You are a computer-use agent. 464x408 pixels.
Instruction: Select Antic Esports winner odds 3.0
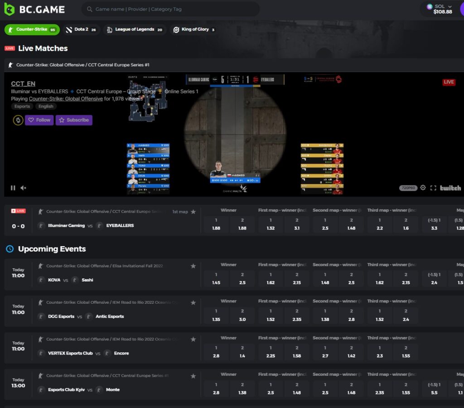[x=242, y=315]
